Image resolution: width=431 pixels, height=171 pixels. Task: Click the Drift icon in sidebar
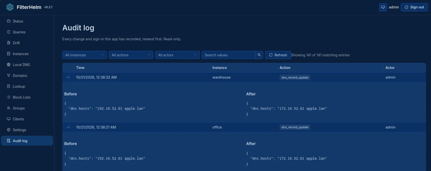[9, 43]
